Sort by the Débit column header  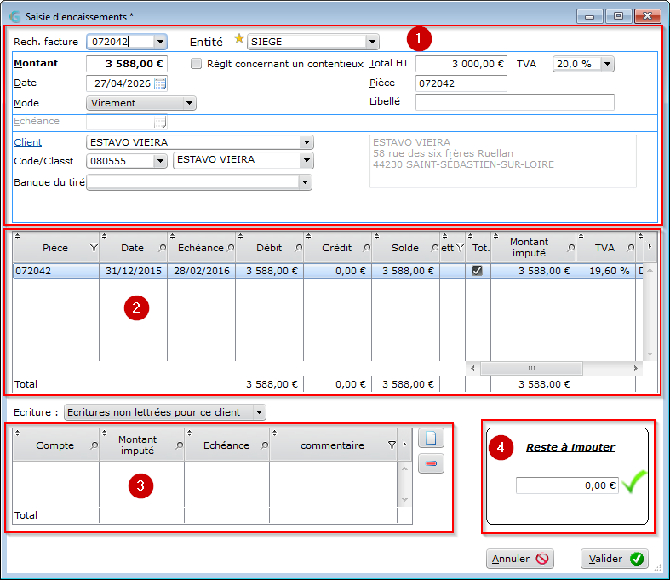[x=269, y=248]
